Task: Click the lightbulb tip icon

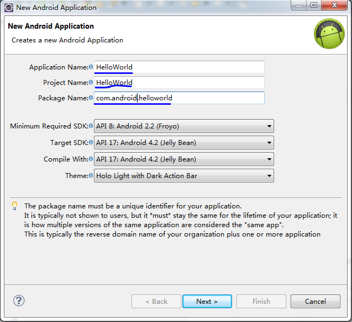Action: [x=14, y=206]
